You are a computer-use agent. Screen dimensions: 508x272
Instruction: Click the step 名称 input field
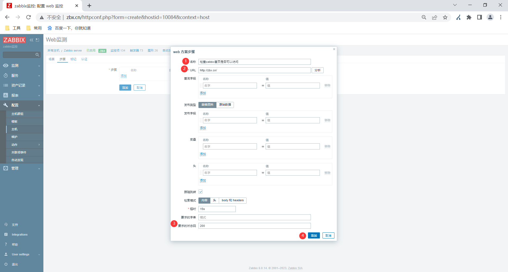[255, 62]
